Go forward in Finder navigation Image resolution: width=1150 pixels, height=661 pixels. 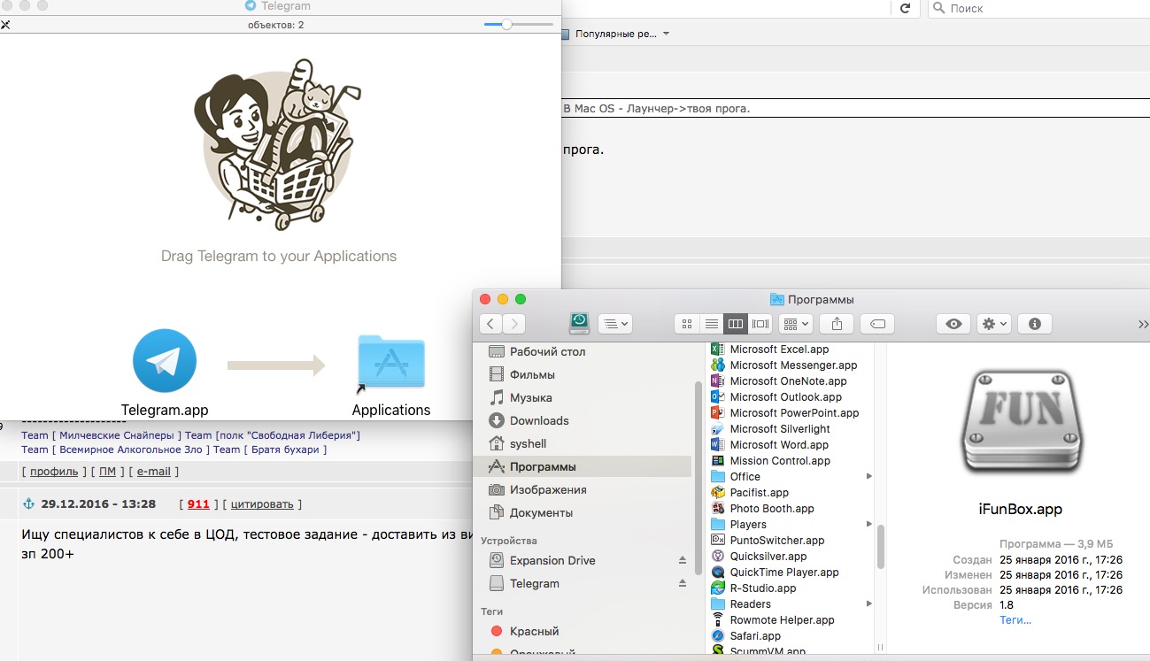click(514, 324)
